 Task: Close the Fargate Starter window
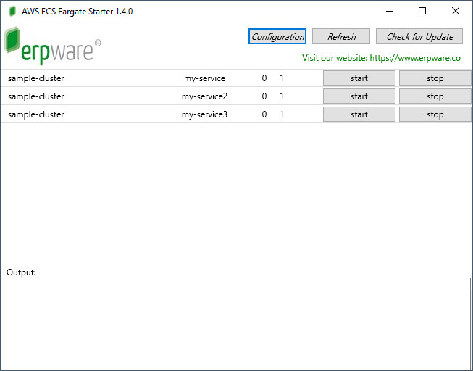[456, 11]
